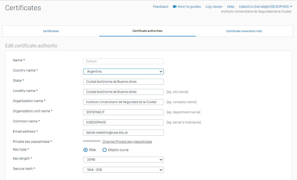This screenshot has height=180, width=297.
Task: Click the Common name field
Action: [123, 122]
